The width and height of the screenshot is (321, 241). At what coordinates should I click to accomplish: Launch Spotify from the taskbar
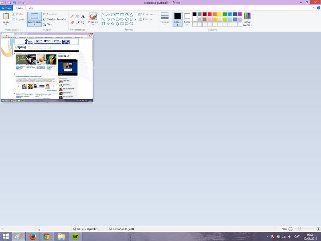click(x=75, y=237)
